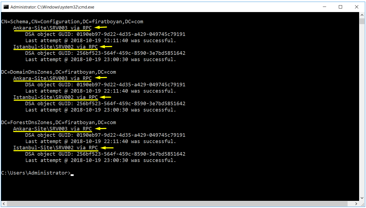Screen dimensions: 366x208
Task: Minimize the Command Prompt window
Action: (325, 7)
